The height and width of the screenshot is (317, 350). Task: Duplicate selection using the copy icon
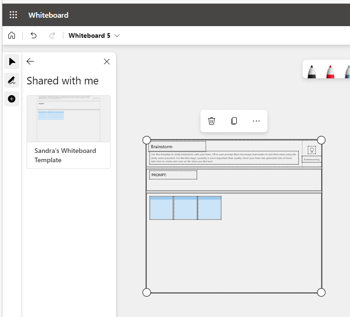pyautogui.click(x=234, y=121)
